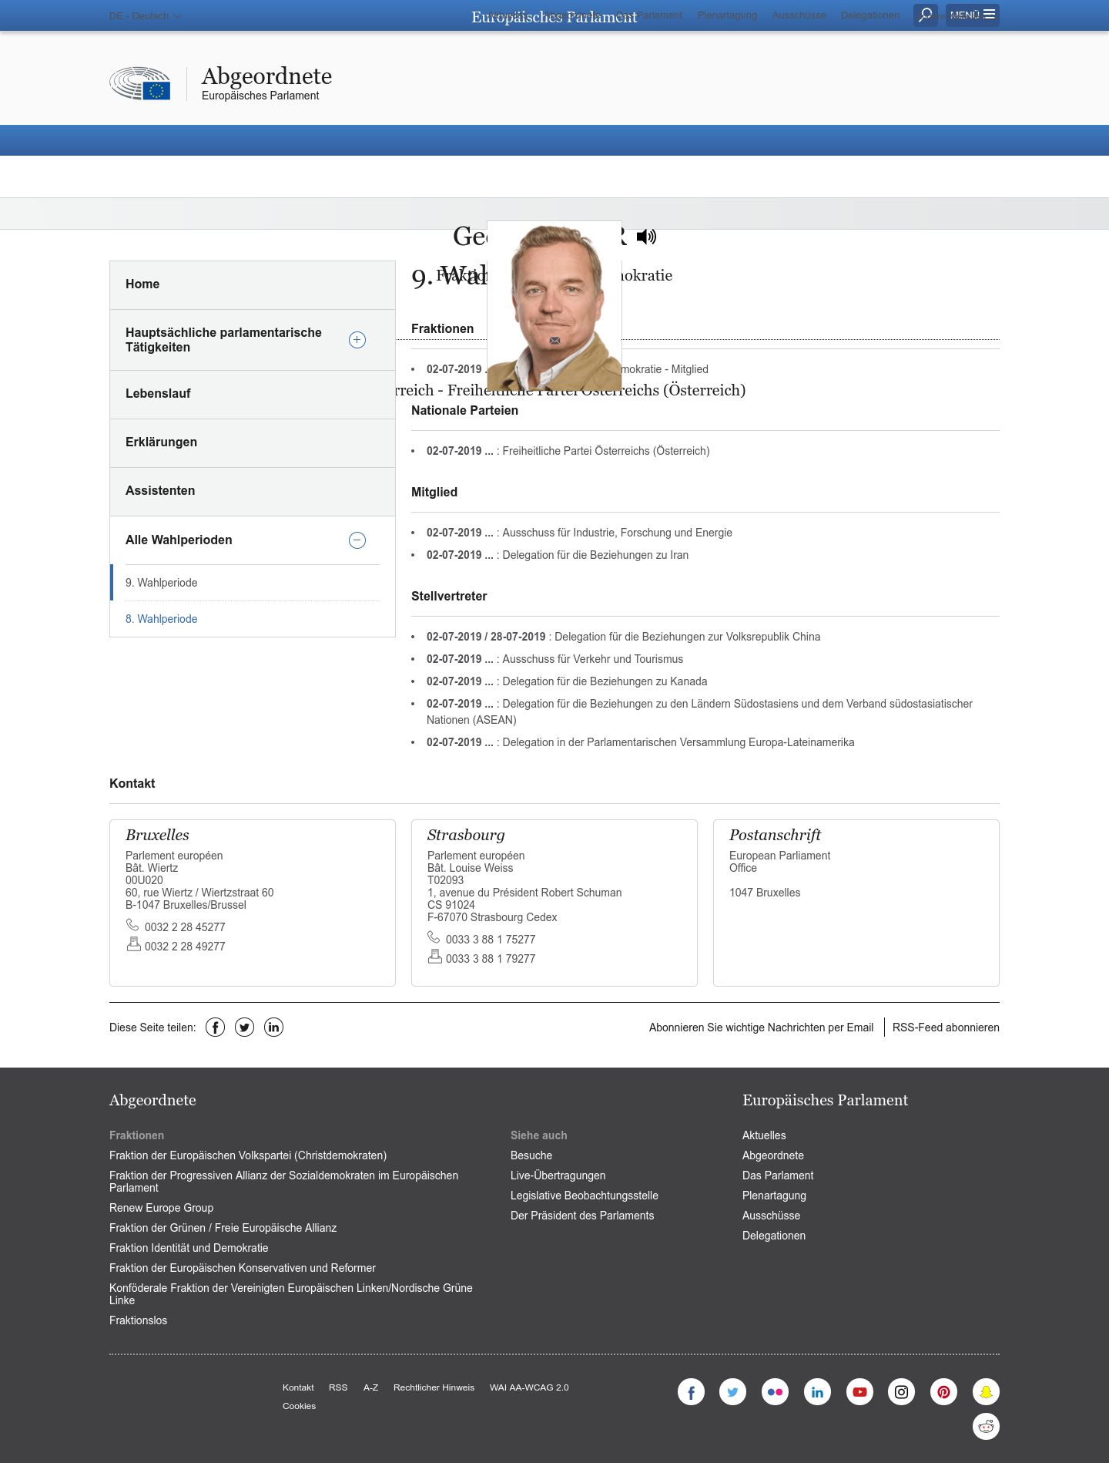Screen dimensions: 1109x1463
Task: Collapse Alle Wahlperioden with the minus icon
Action: [357, 540]
